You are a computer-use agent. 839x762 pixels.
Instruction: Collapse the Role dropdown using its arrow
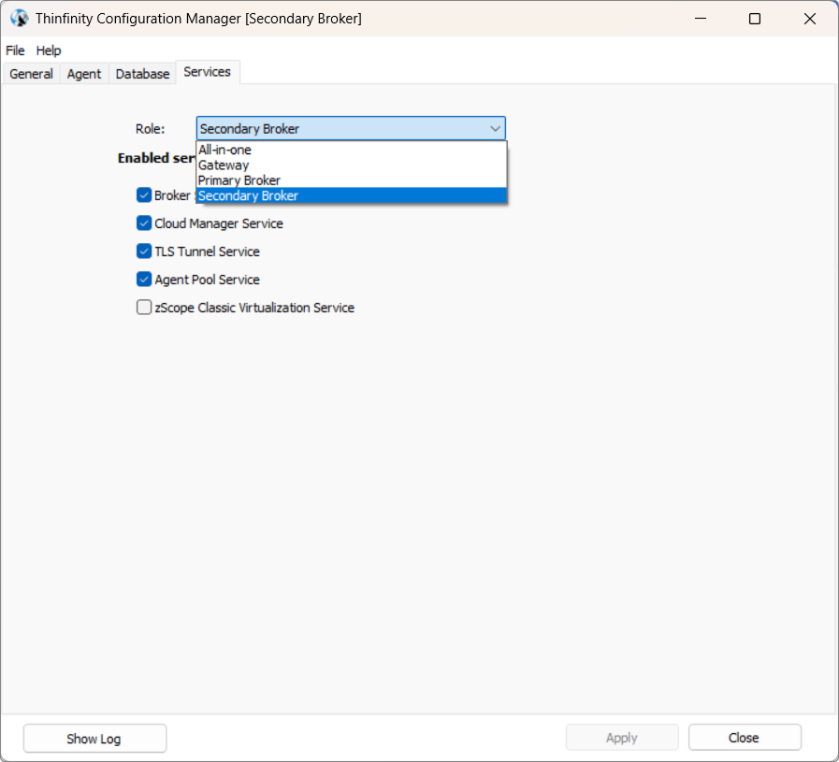coord(495,129)
